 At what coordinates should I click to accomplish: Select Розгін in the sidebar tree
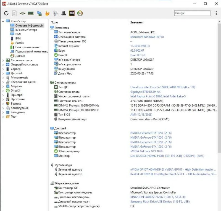[19, 43]
